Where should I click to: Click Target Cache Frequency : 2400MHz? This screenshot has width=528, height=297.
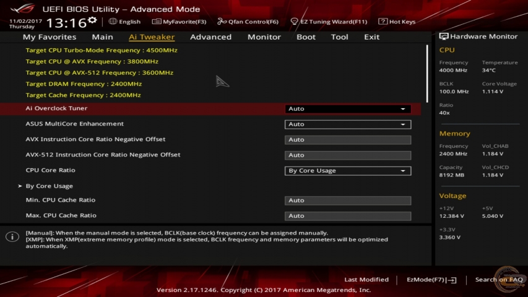coord(83,95)
